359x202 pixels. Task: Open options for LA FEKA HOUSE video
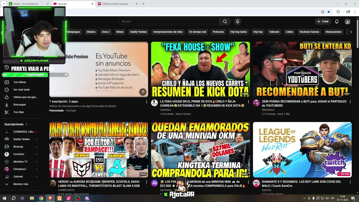coord(248,102)
